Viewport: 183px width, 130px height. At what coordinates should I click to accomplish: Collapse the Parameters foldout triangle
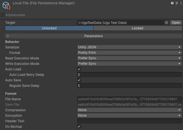[x=8, y=36]
